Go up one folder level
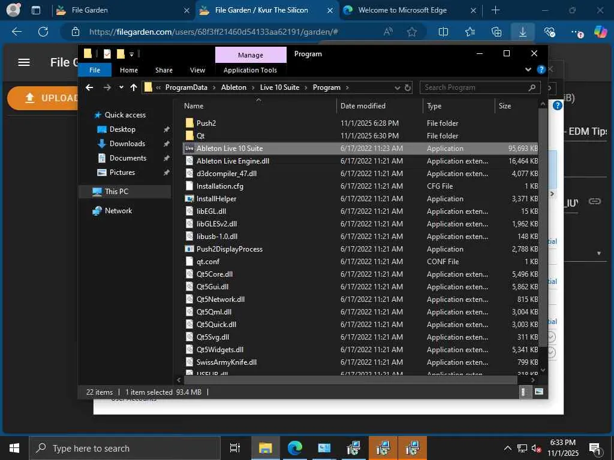The width and height of the screenshot is (614, 460). [134, 87]
